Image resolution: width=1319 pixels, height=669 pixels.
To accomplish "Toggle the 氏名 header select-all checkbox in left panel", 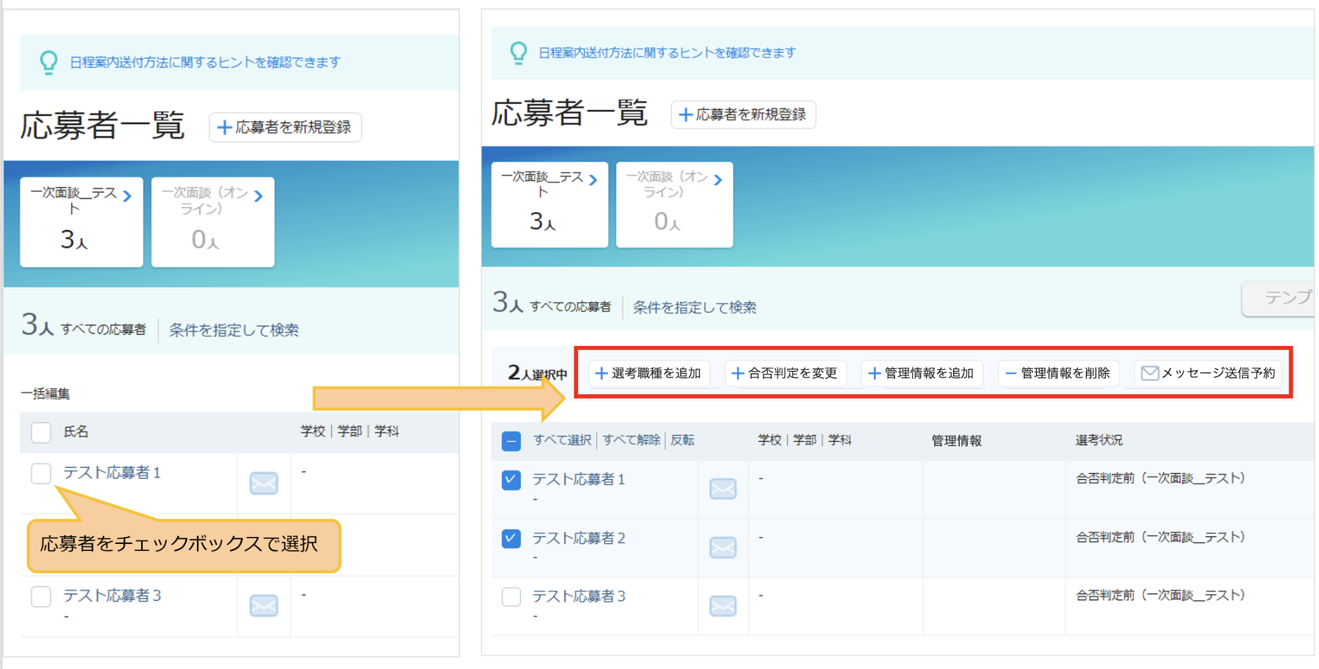I will click(x=41, y=432).
